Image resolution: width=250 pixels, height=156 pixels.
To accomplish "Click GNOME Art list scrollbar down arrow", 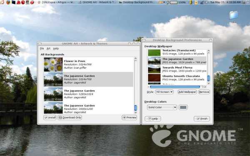I will tap(135, 112).
